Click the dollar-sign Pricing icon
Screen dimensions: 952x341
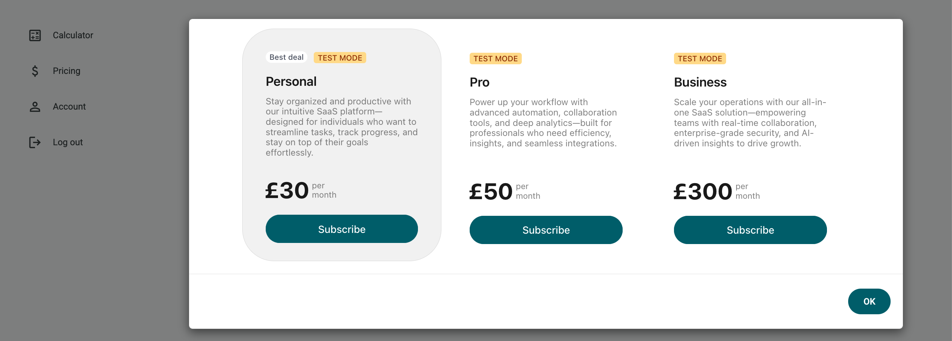click(35, 71)
